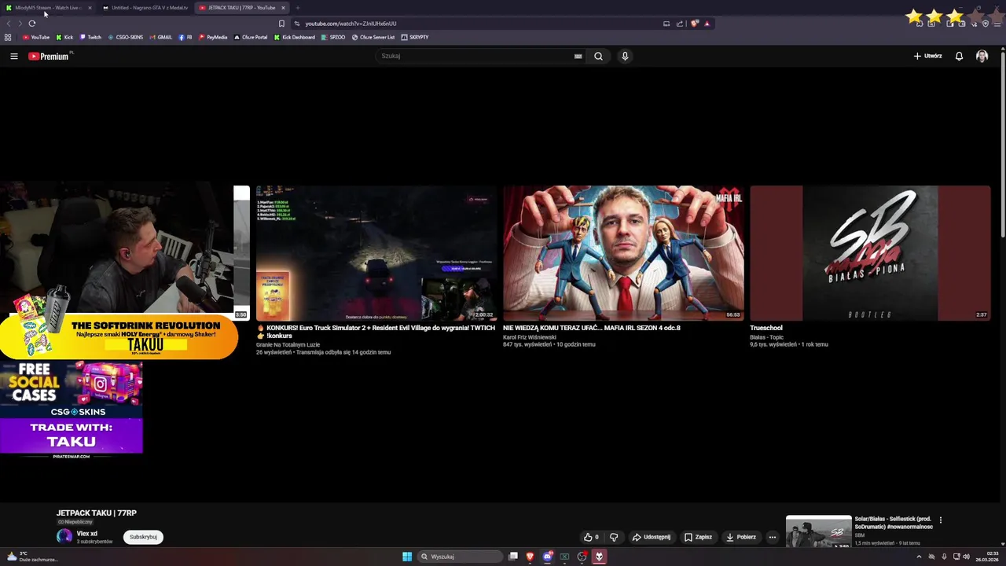
Task: Open the Kick Dashboard bookmark
Action: [x=295, y=37]
